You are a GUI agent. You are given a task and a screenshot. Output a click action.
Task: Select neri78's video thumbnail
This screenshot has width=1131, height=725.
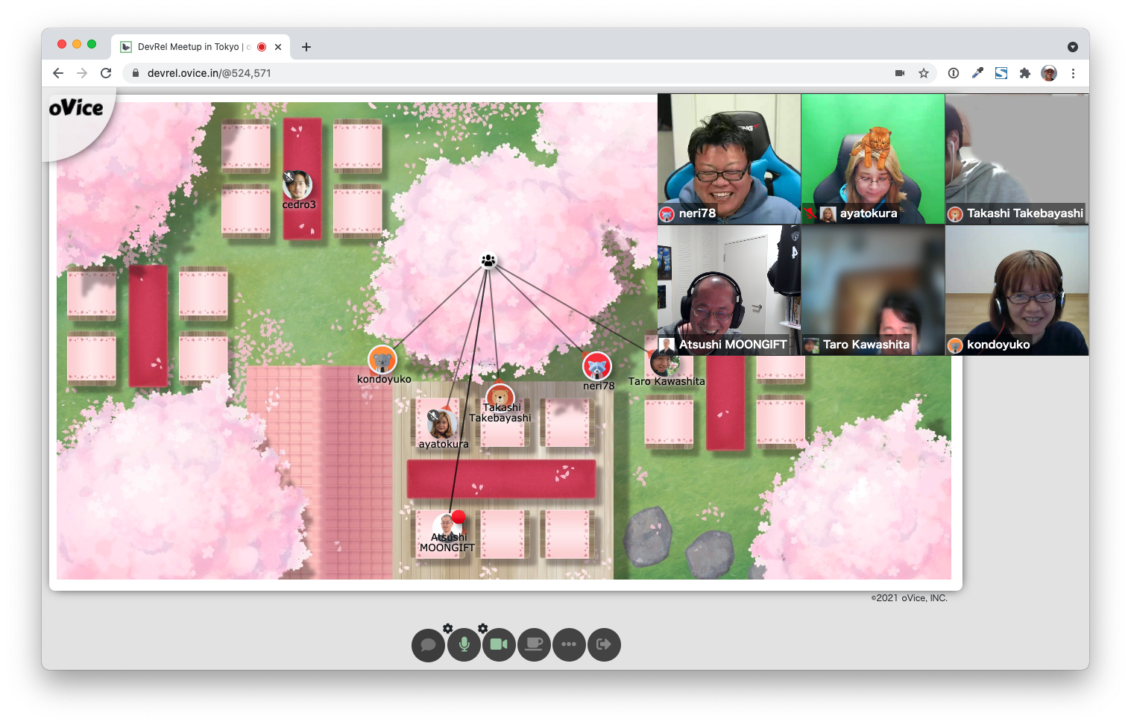coord(728,158)
